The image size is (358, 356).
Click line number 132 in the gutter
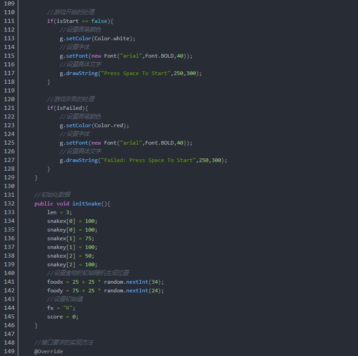tap(9, 204)
